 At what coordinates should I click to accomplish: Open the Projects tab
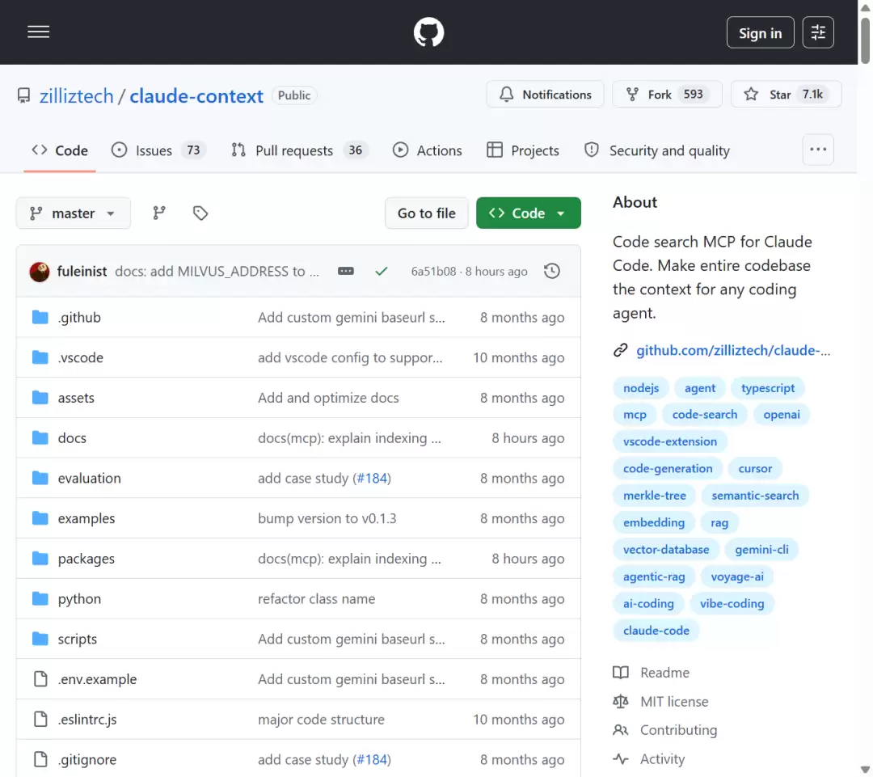click(523, 150)
